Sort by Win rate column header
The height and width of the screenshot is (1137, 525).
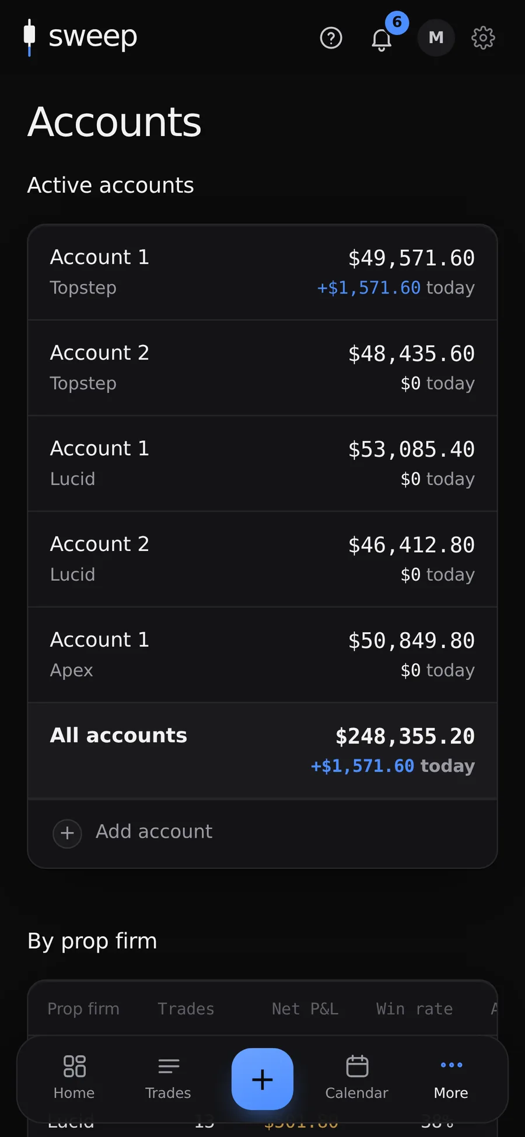[415, 1009]
